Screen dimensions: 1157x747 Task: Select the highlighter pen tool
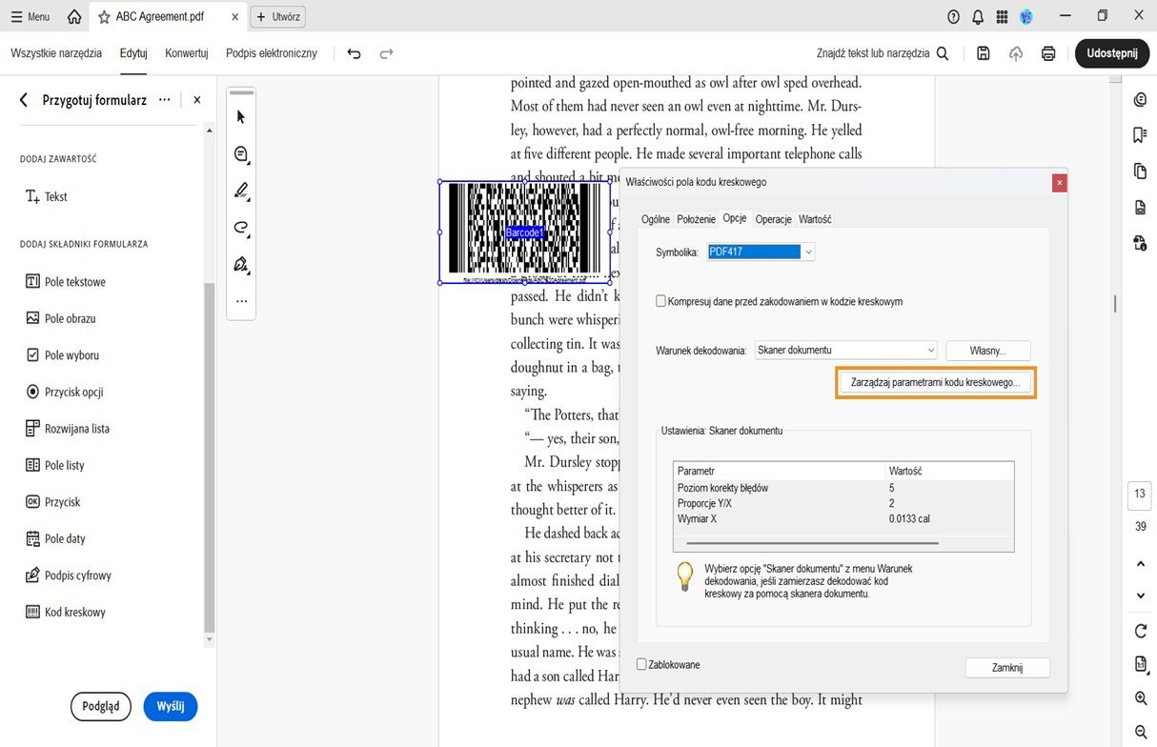pyautogui.click(x=241, y=191)
